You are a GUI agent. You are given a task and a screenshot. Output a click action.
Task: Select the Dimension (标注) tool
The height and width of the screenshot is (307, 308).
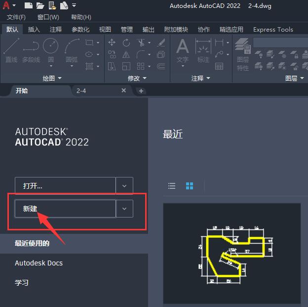click(203, 50)
